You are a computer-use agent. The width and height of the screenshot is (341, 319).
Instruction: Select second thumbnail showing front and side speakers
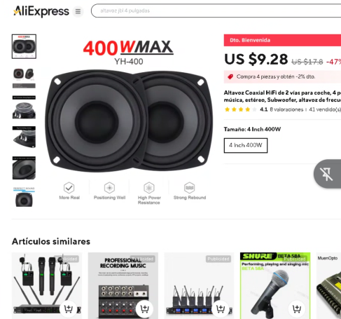(24, 77)
